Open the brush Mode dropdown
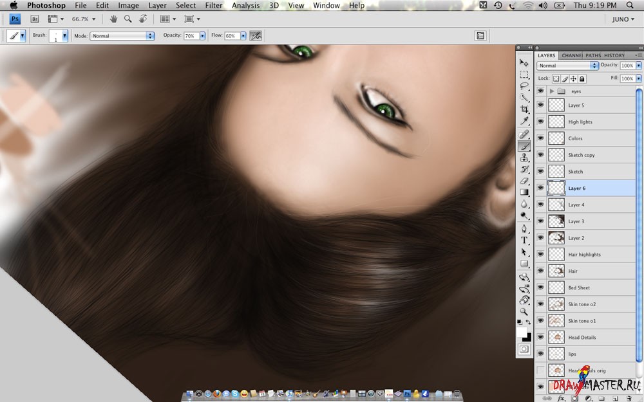This screenshot has height=402, width=644. [x=122, y=36]
